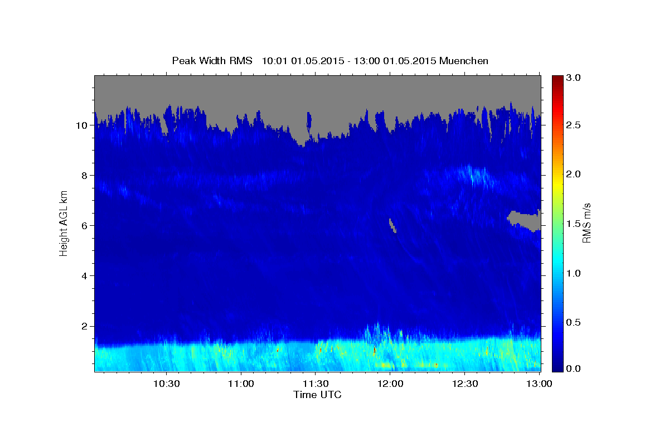Click the height axis label 4

86,276
